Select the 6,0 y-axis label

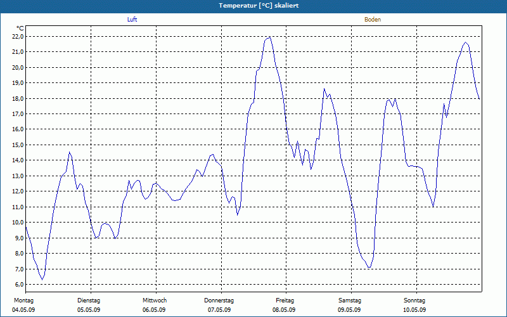coord(19,285)
